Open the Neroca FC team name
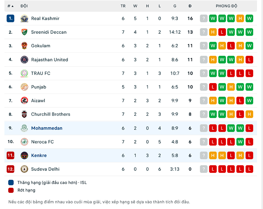Screen dimensions: 263x209 (x=42, y=142)
